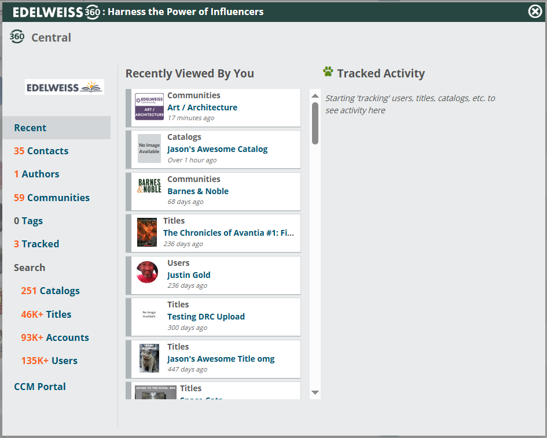547x438 pixels.
Task: Click the Chronicles of Avantia book cover
Action: point(147,232)
